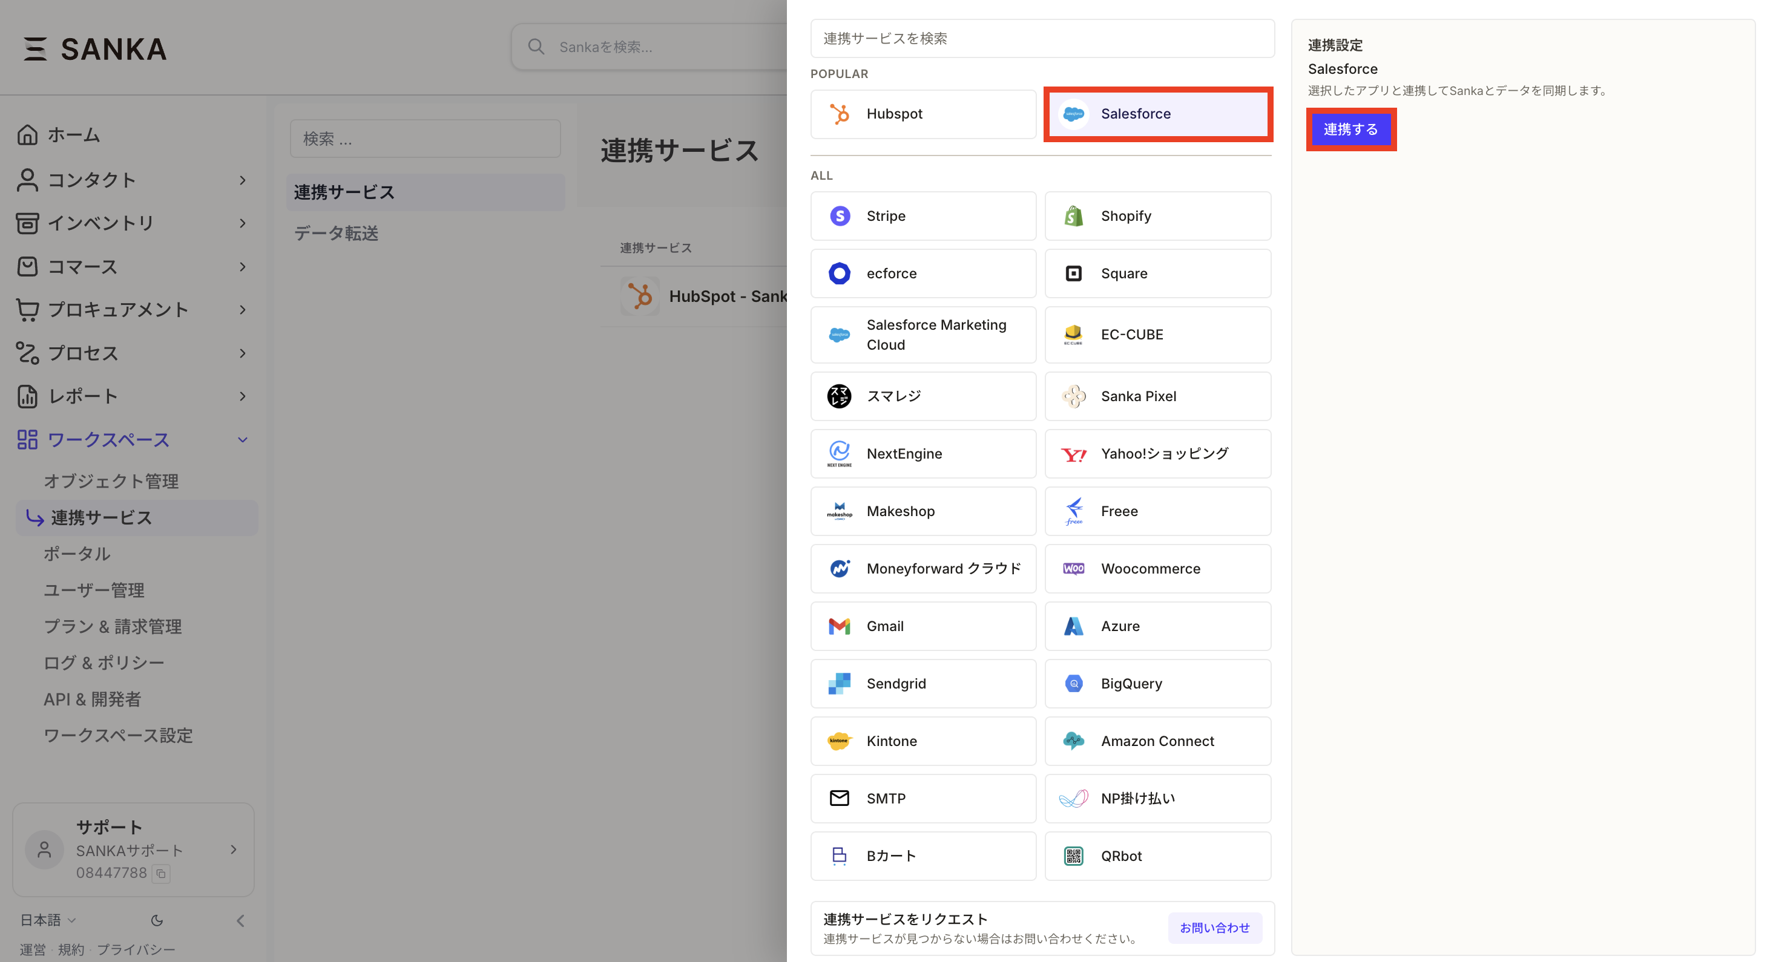Viewport: 1776px width, 962px height.
Task: Copy workspace ID 08447788 icon
Action: point(160,873)
